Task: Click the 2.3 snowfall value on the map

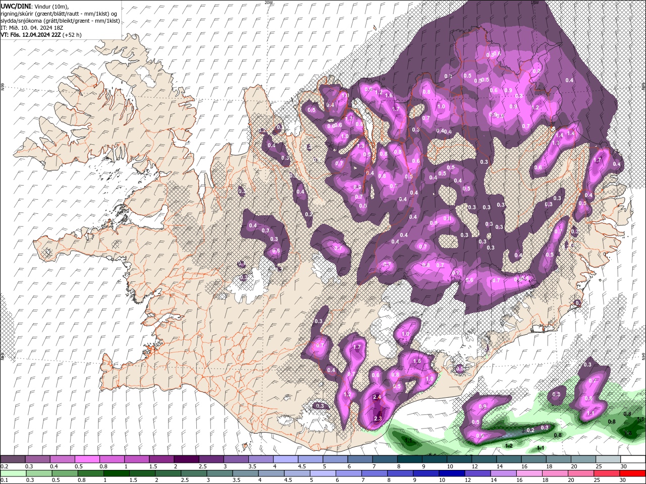Action: click(x=378, y=419)
